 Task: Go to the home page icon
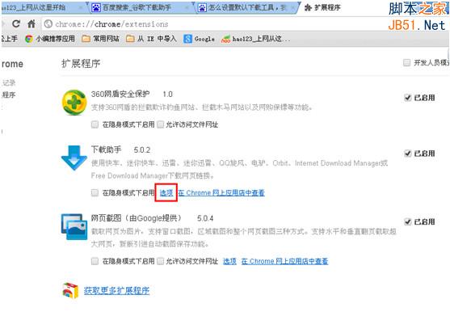click(x=32, y=23)
